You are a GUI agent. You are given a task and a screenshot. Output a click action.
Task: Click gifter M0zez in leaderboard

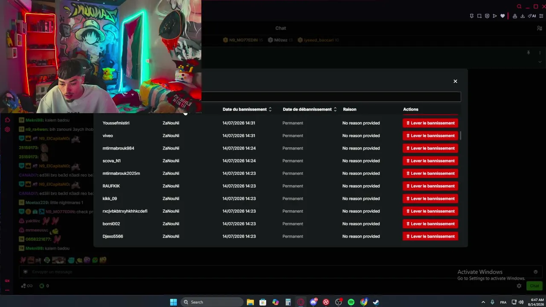[280, 40]
